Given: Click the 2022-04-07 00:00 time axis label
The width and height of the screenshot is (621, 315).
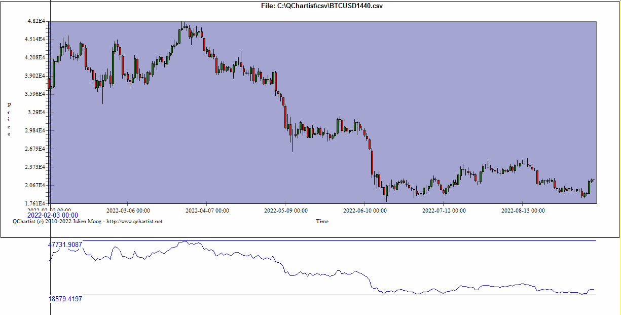Looking at the screenshot, I should pos(207,210).
